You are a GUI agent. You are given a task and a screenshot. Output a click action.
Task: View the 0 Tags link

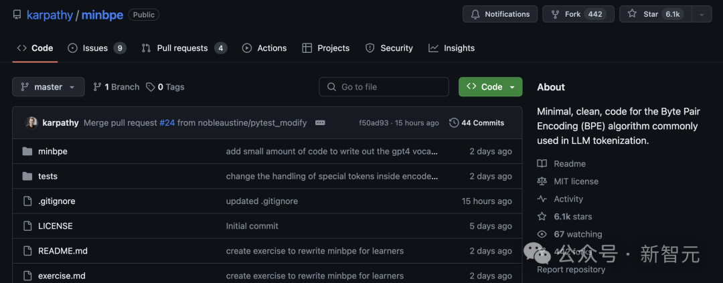165,87
